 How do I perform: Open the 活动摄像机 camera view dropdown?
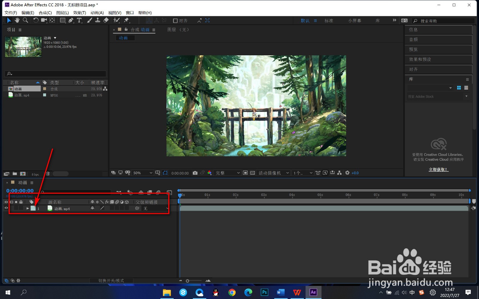[x=274, y=173]
